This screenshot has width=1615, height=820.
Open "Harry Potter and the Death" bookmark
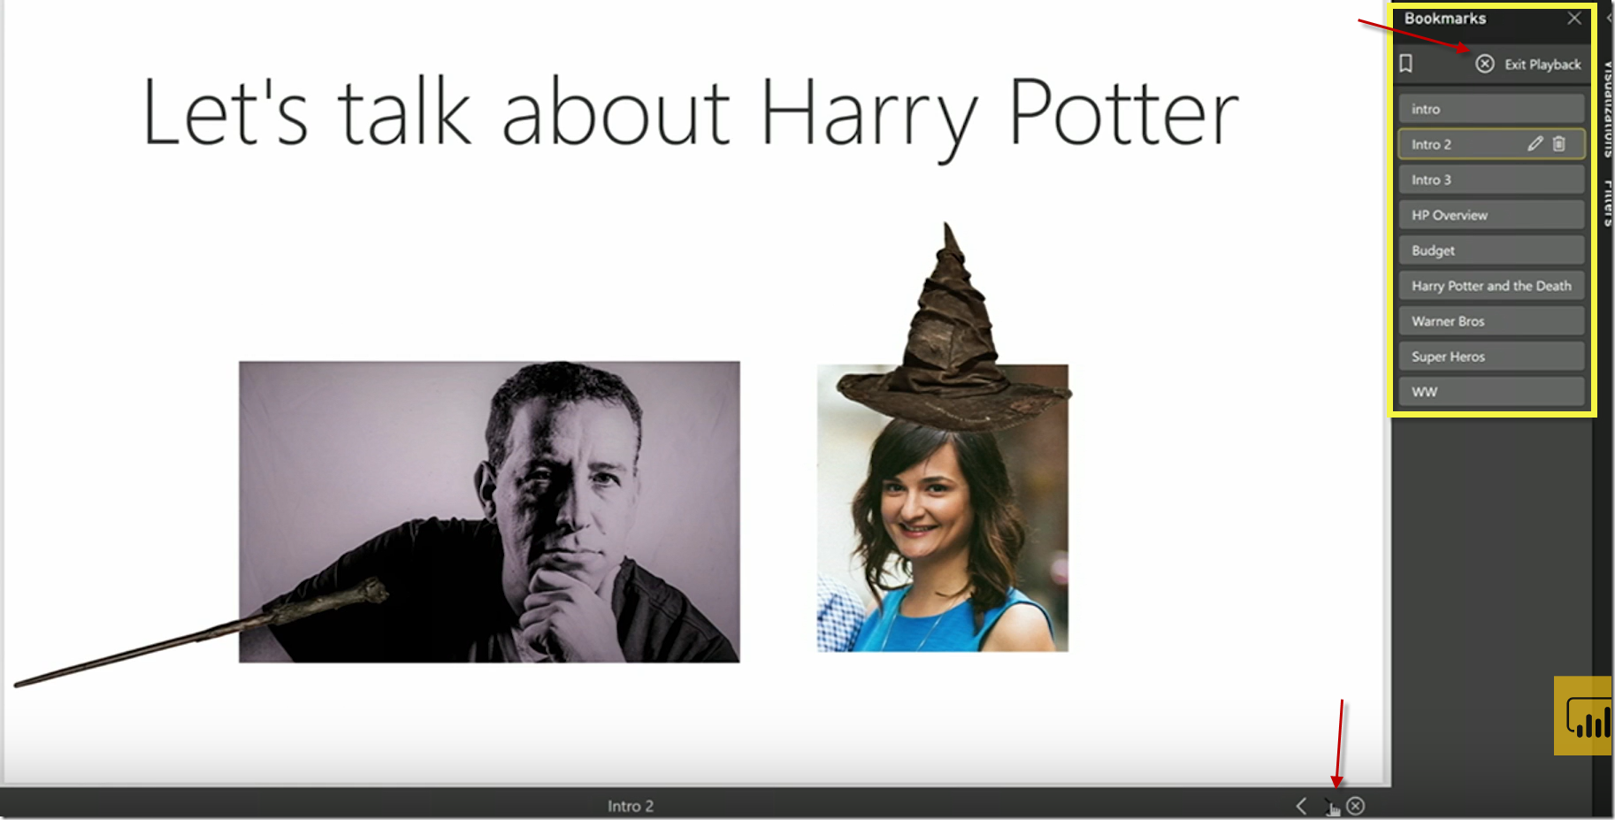1491,286
